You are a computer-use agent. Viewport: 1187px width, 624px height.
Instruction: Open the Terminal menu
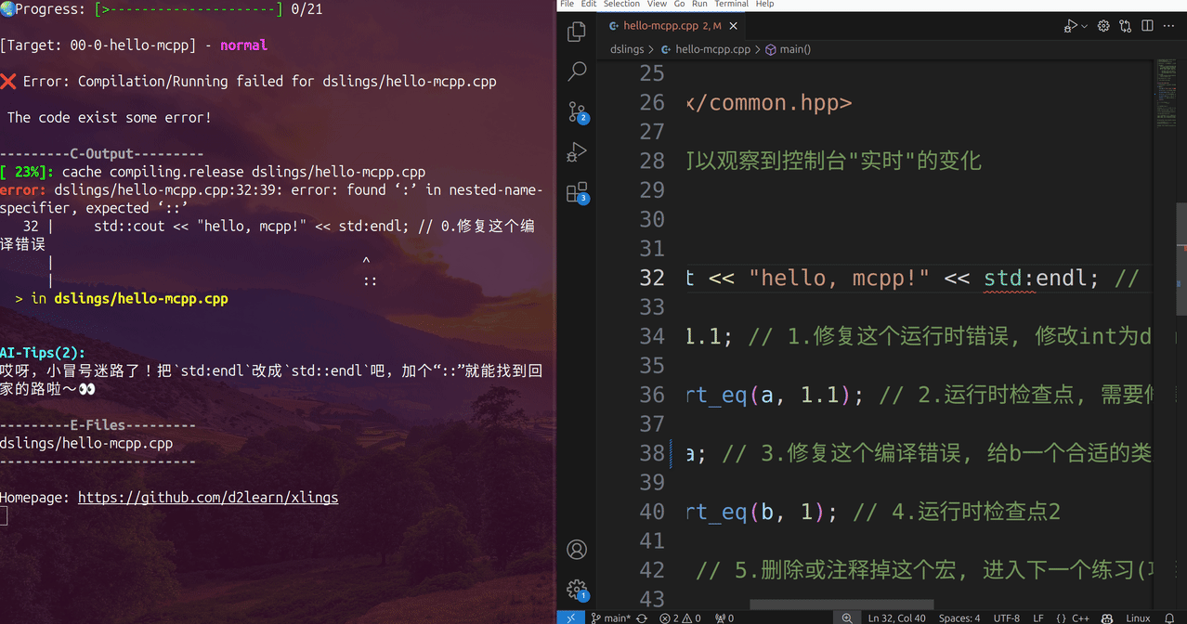(x=731, y=4)
